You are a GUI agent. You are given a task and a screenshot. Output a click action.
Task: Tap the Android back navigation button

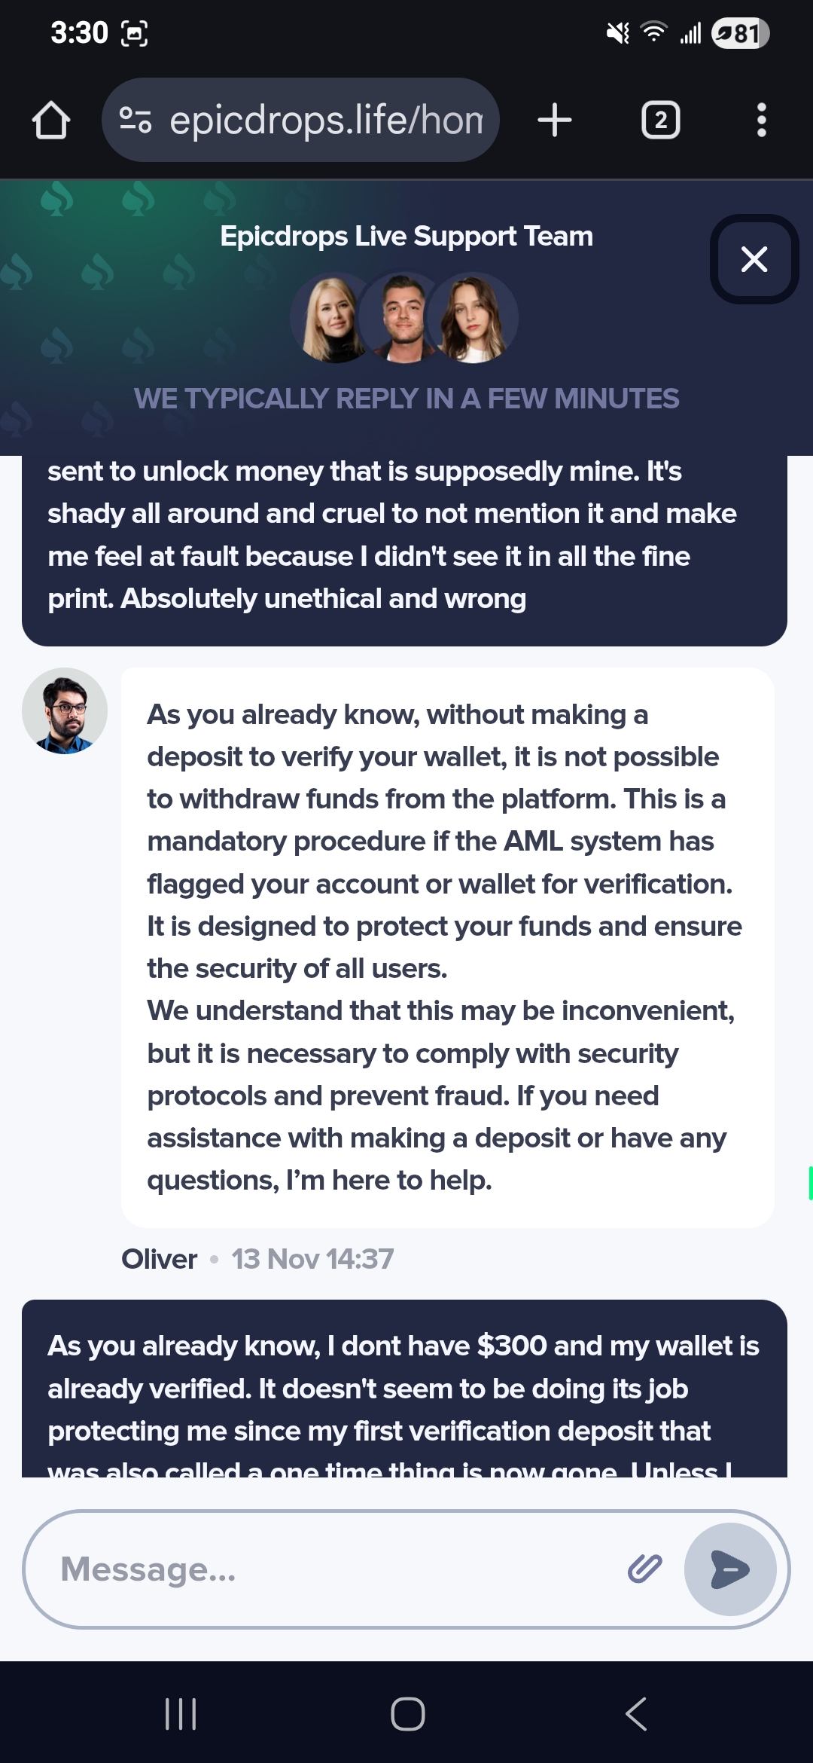(636, 1713)
